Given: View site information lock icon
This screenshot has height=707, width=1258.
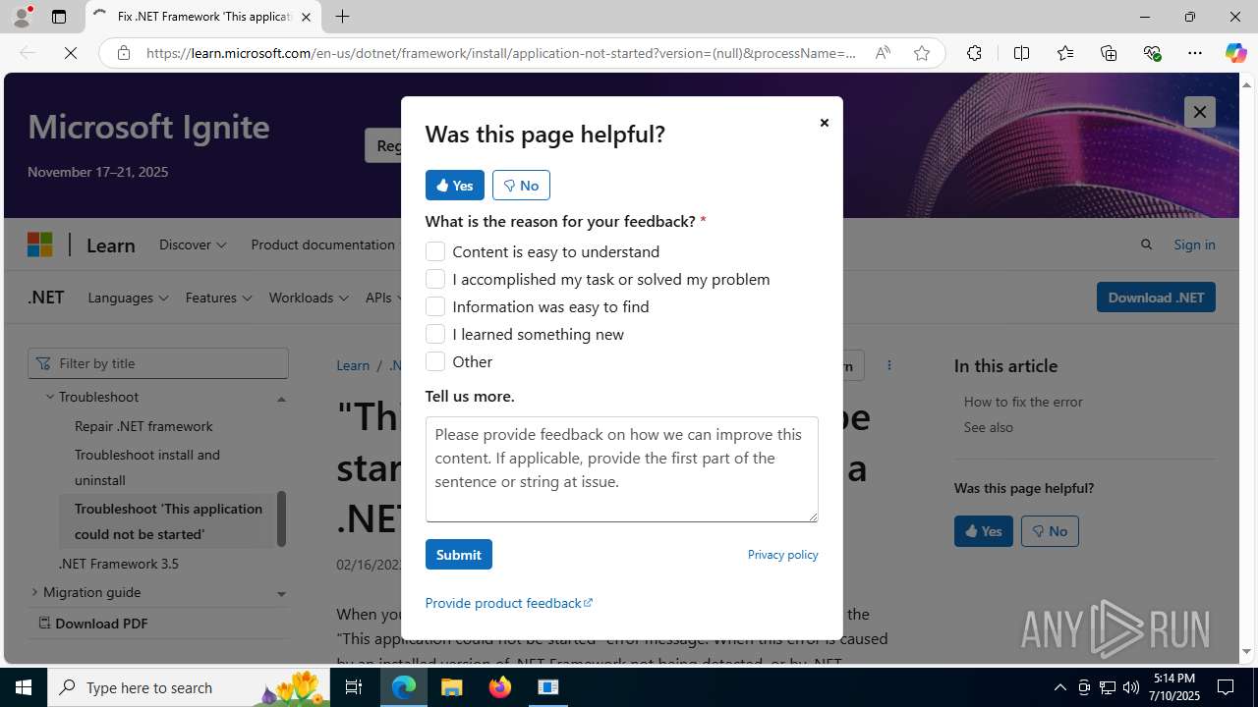Looking at the screenshot, I should [x=124, y=53].
